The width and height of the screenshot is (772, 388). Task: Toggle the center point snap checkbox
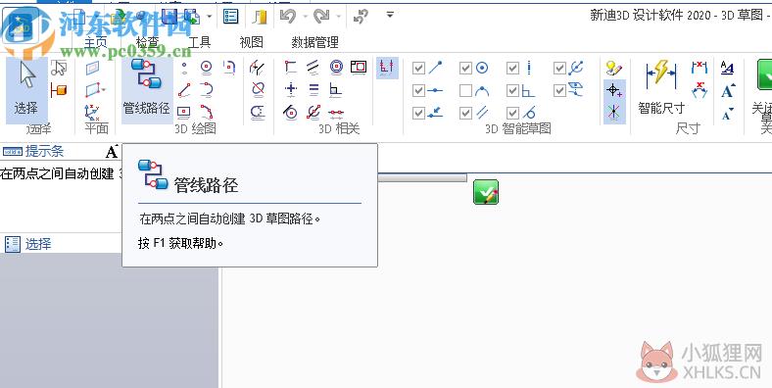(465, 68)
